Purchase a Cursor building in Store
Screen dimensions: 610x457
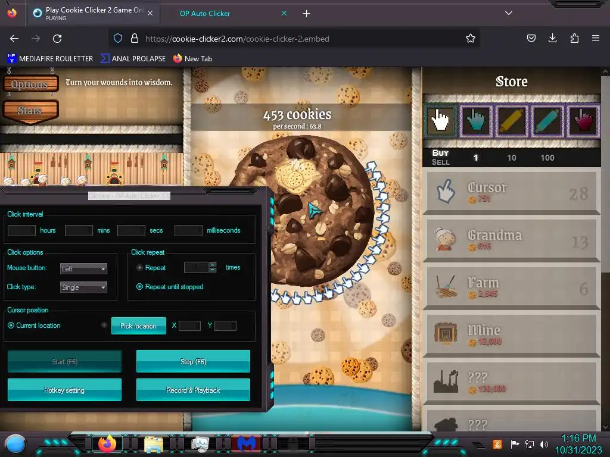tap(512, 193)
